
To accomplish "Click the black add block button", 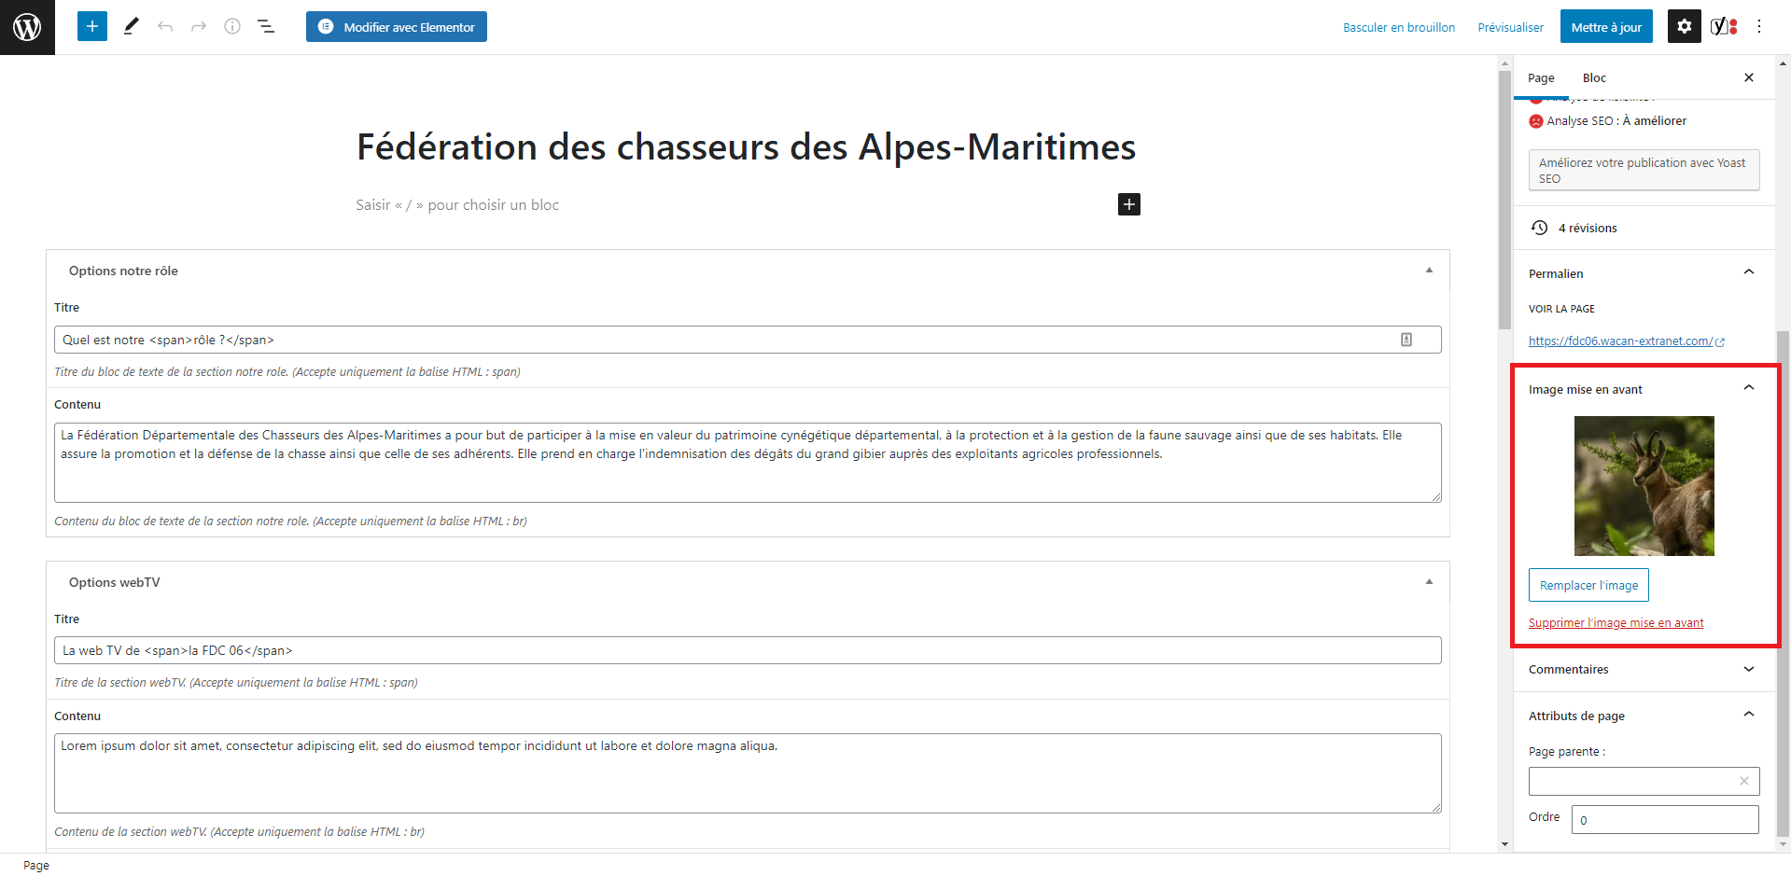I will [1129, 204].
